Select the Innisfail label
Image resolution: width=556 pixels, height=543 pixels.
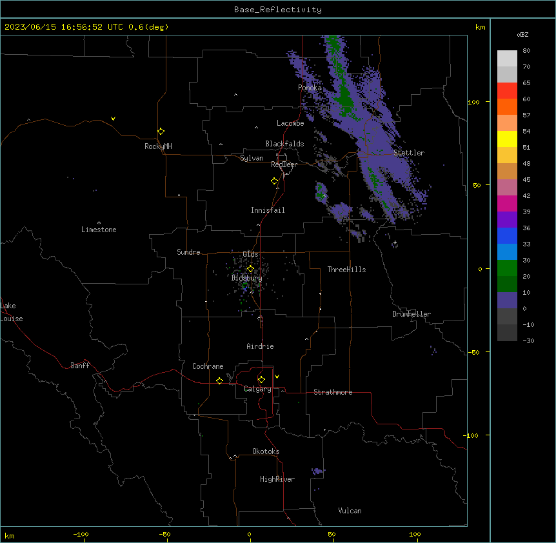(268, 210)
